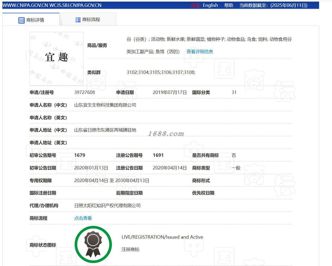
Task: Select registration announcement issue 1691
Action: [158, 155]
